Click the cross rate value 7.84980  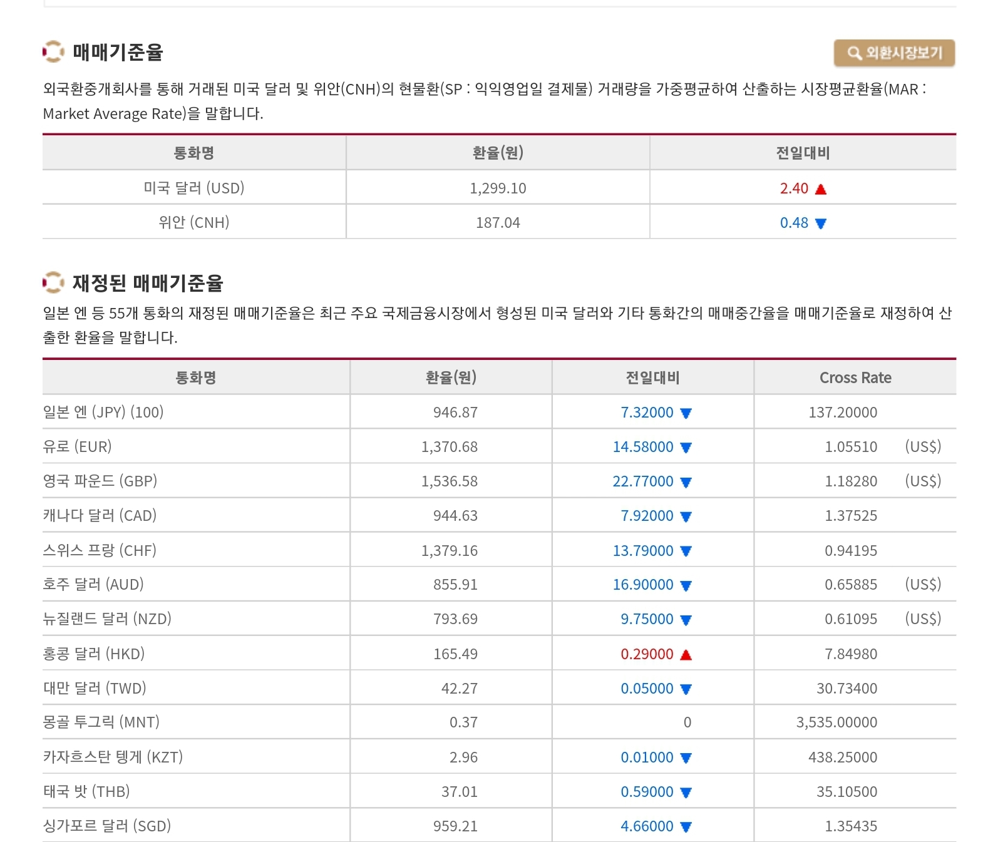click(x=851, y=654)
